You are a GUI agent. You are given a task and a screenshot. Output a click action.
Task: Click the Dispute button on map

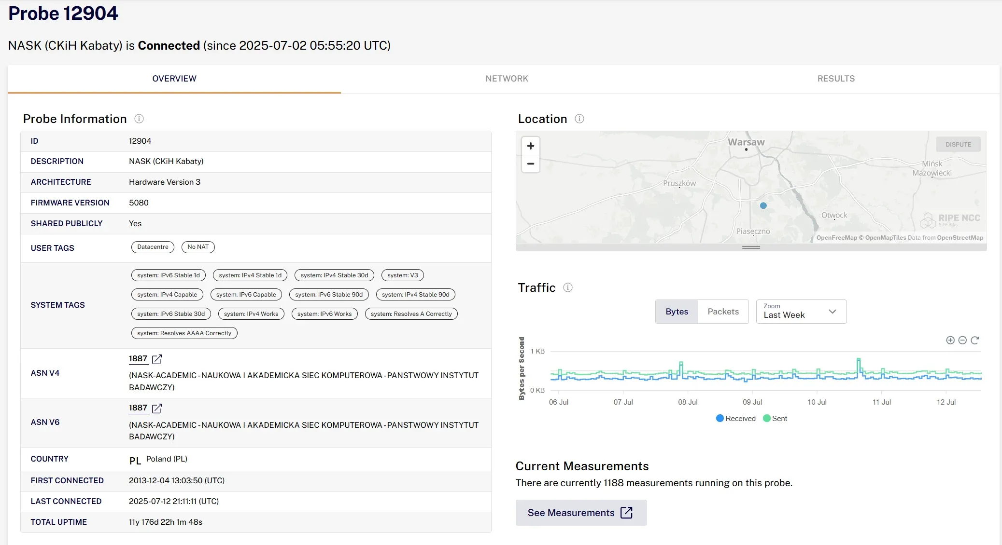pyautogui.click(x=958, y=144)
